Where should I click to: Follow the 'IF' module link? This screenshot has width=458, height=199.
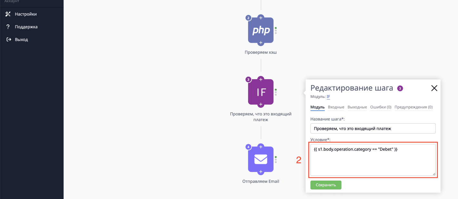(328, 97)
